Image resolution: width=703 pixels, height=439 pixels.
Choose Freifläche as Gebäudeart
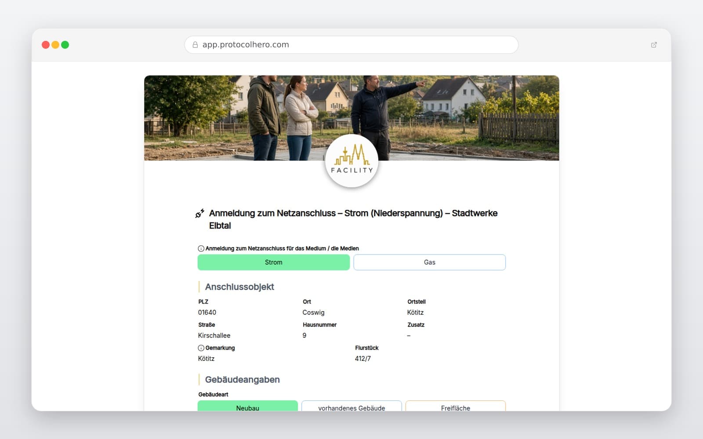pyautogui.click(x=456, y=406)
